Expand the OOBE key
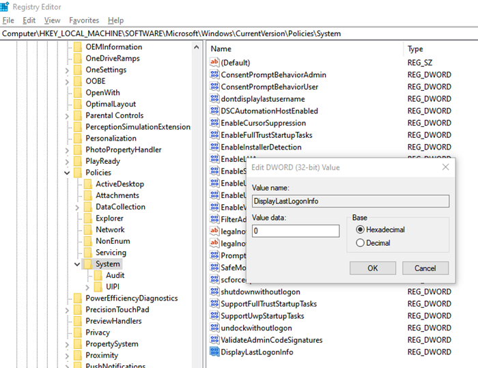 [x=67, y=82]
